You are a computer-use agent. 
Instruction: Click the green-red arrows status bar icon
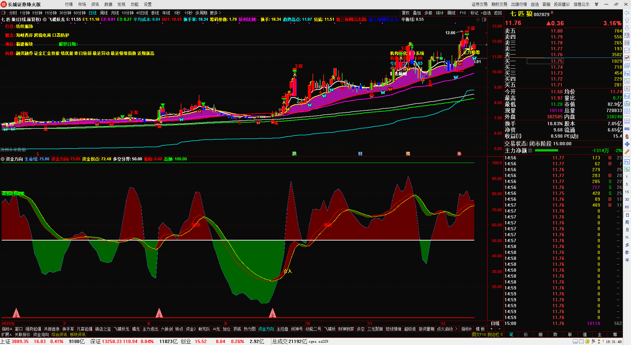tap(599, 342)
